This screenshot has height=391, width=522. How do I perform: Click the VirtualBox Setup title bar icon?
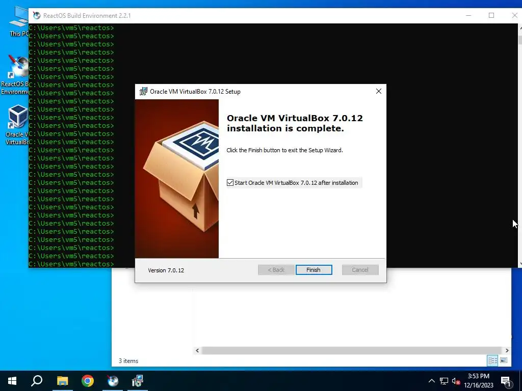(x=143, y=91)
